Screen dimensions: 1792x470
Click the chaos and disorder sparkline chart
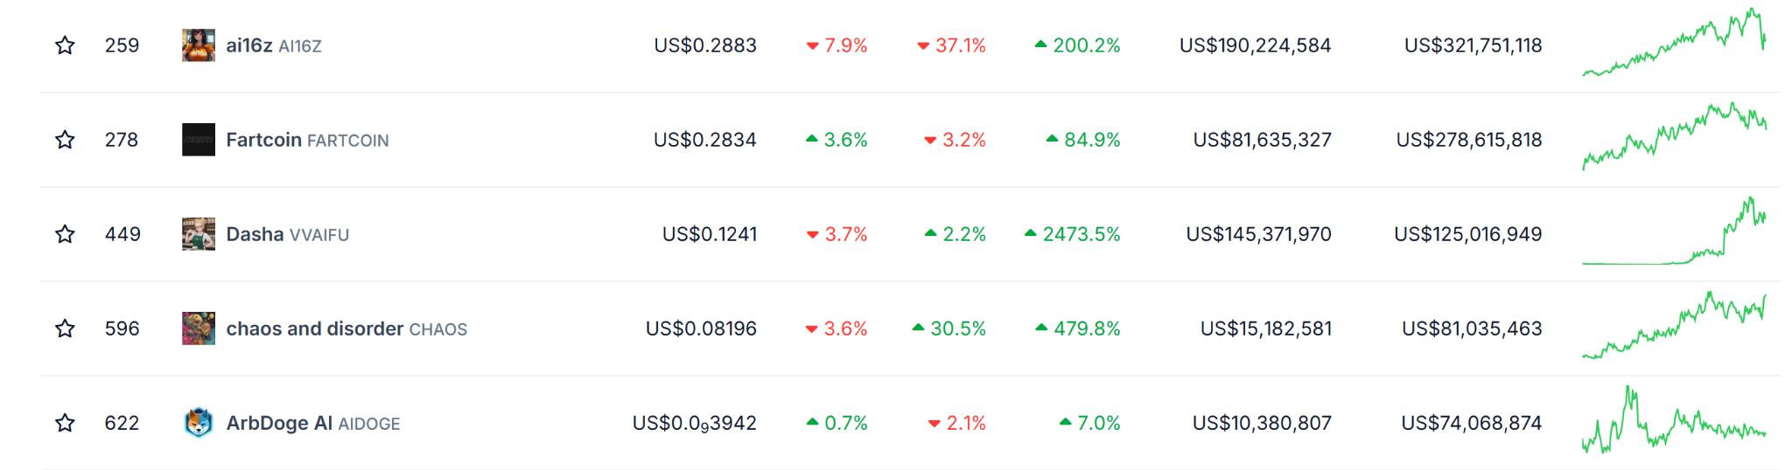(1674, 327)
